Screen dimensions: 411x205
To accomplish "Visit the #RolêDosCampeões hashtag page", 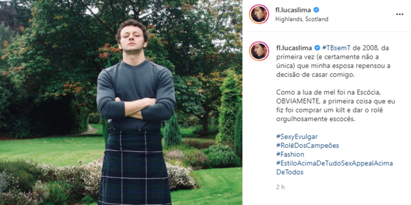I will pyautogui.click(x=307, y=145).
